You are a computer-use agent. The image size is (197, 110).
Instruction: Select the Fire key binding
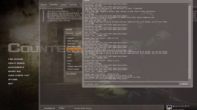coord(74,64)
